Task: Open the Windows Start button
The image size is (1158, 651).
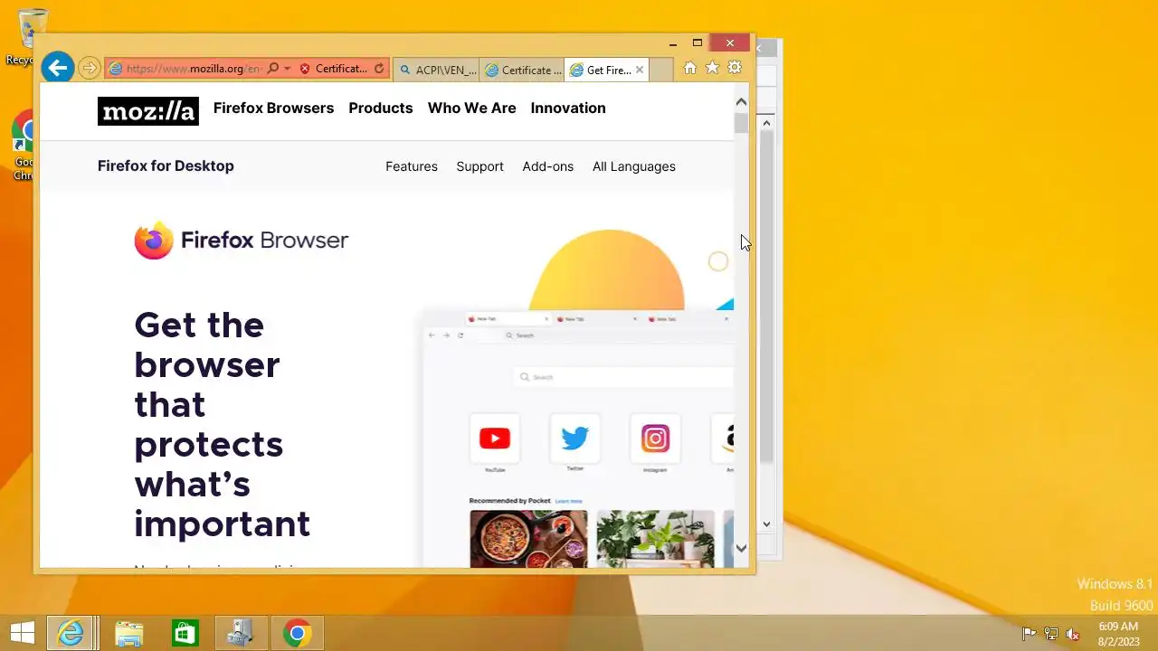Action: click(x=23, y=633)
